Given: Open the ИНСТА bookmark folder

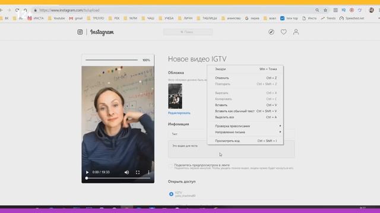Looking at the screenshot, I should click(36, 18).
